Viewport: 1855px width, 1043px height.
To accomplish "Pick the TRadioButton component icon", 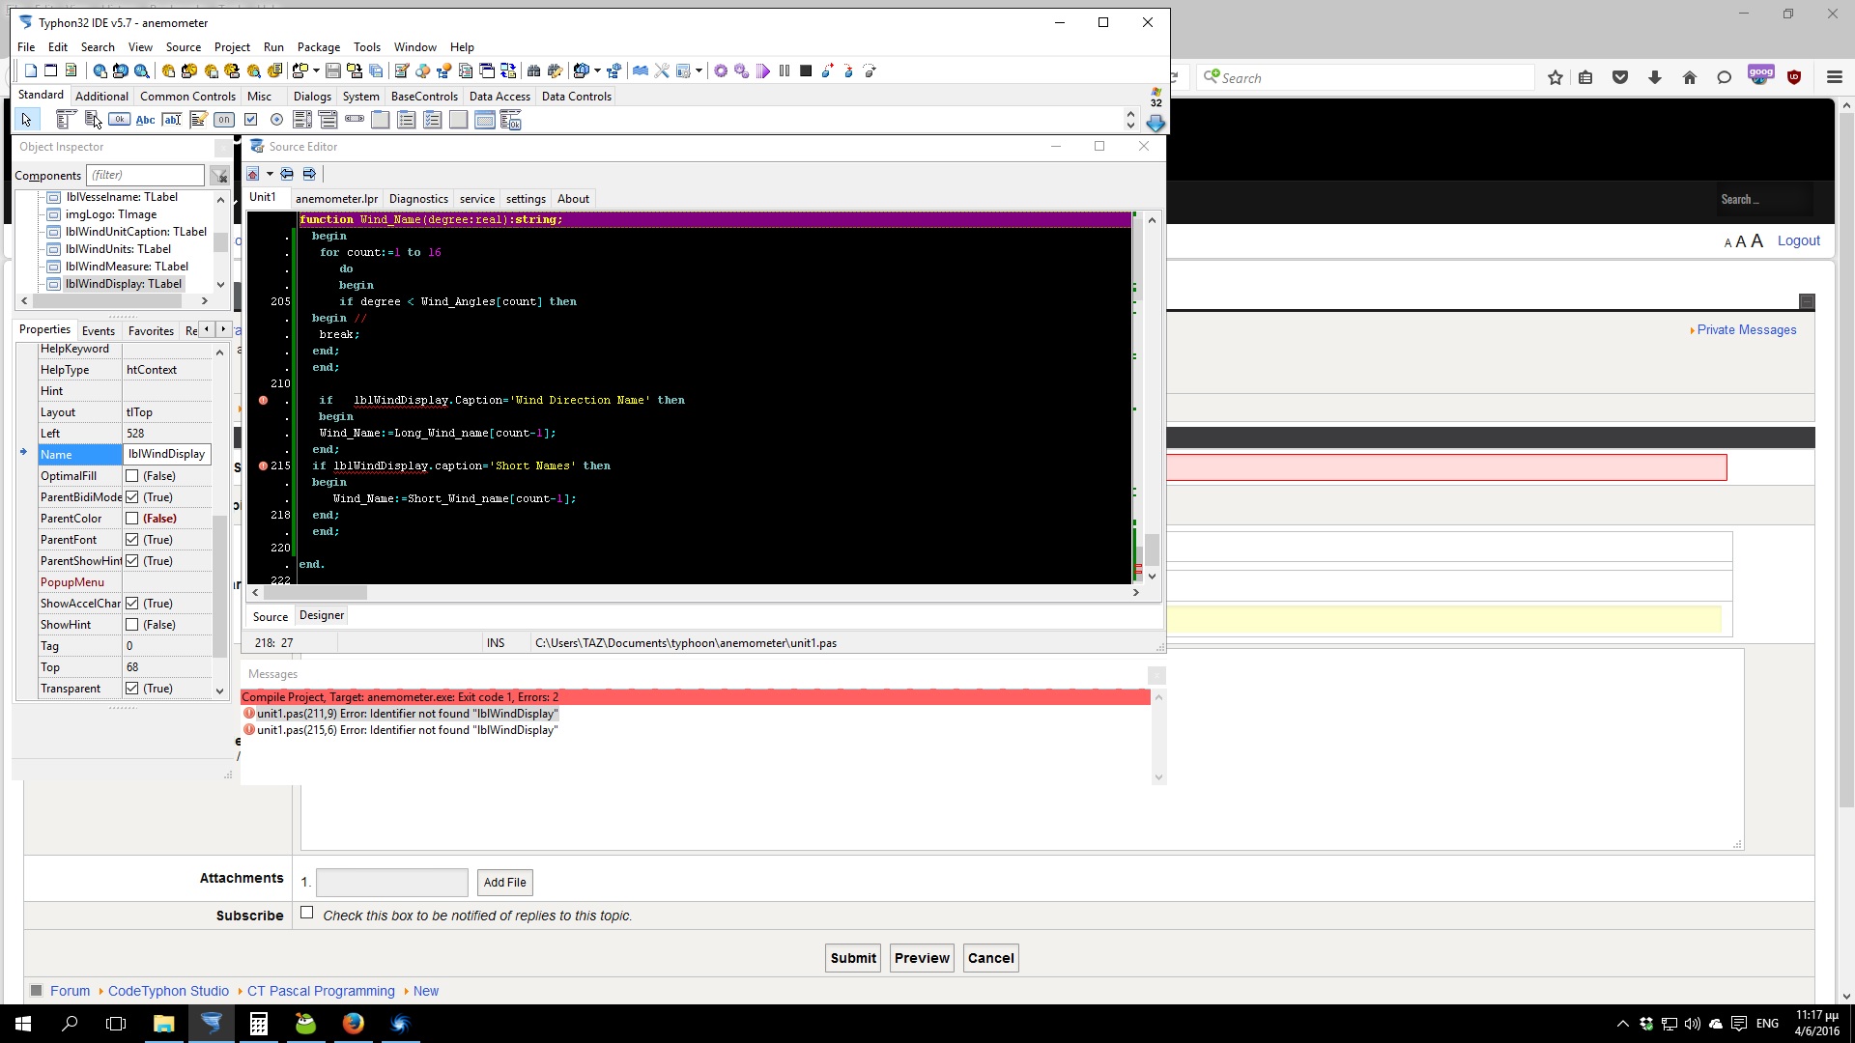I will (x=276, y=120).
